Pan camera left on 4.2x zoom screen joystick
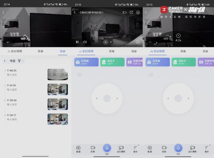214x158 pixels. [x=168, y=98]
